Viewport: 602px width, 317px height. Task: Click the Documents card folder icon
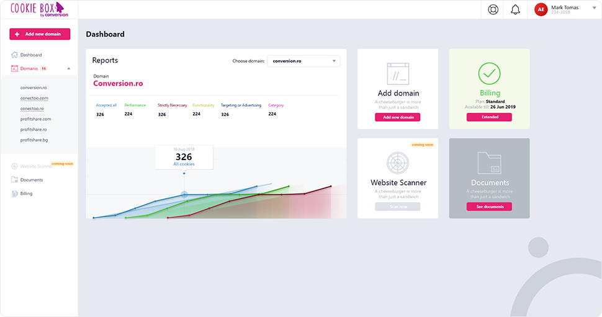489,163
